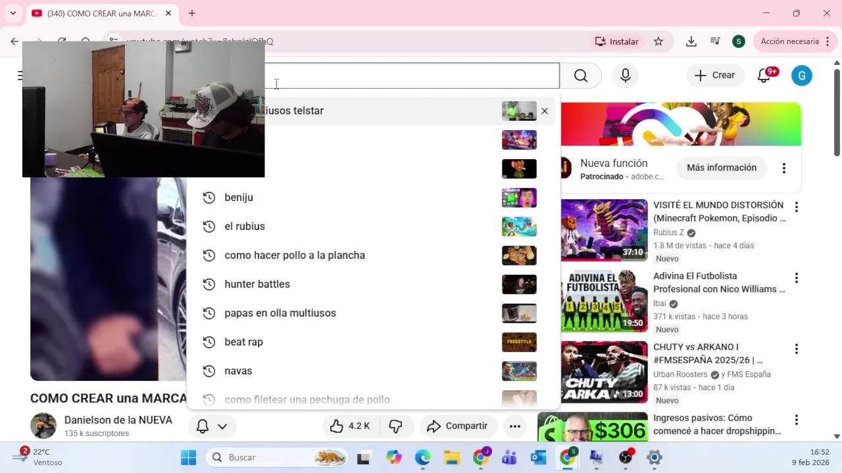Open Windows Start menu
This screenshot has height=473, width=842.
tap(188, 457)
